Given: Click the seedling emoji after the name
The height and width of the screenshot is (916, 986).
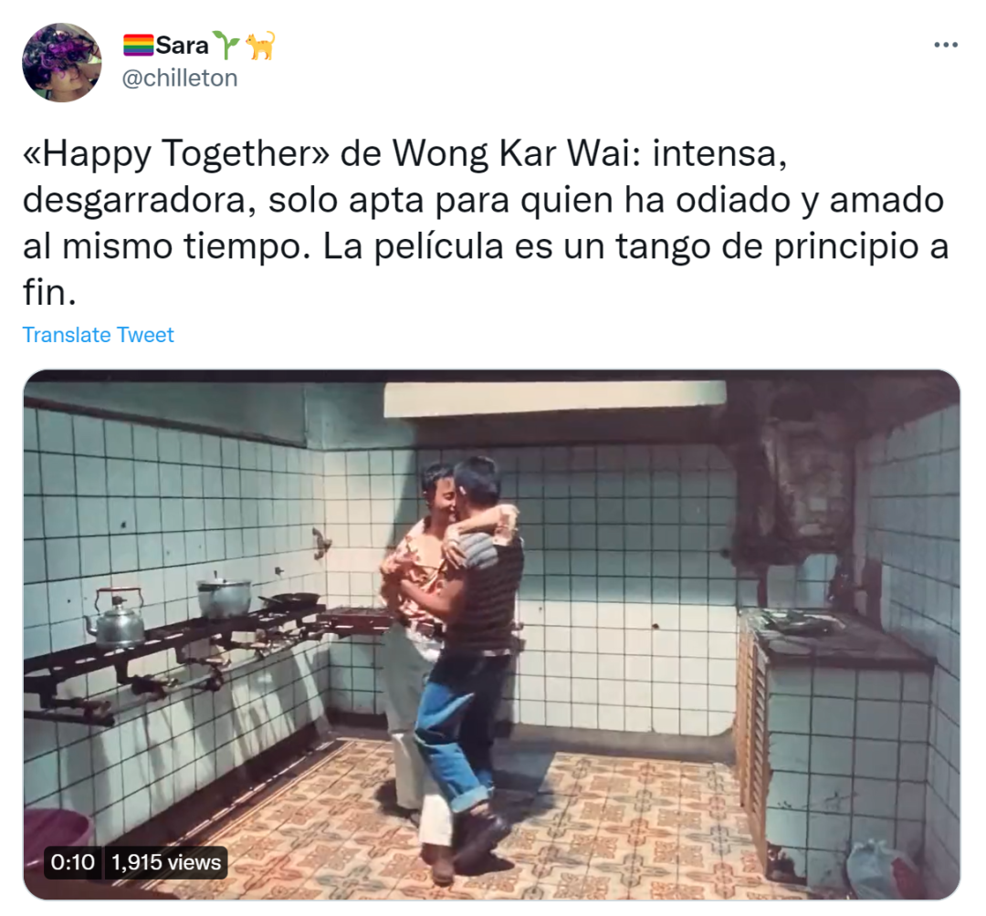Looking at the screenshot, I should coord(226,45).
